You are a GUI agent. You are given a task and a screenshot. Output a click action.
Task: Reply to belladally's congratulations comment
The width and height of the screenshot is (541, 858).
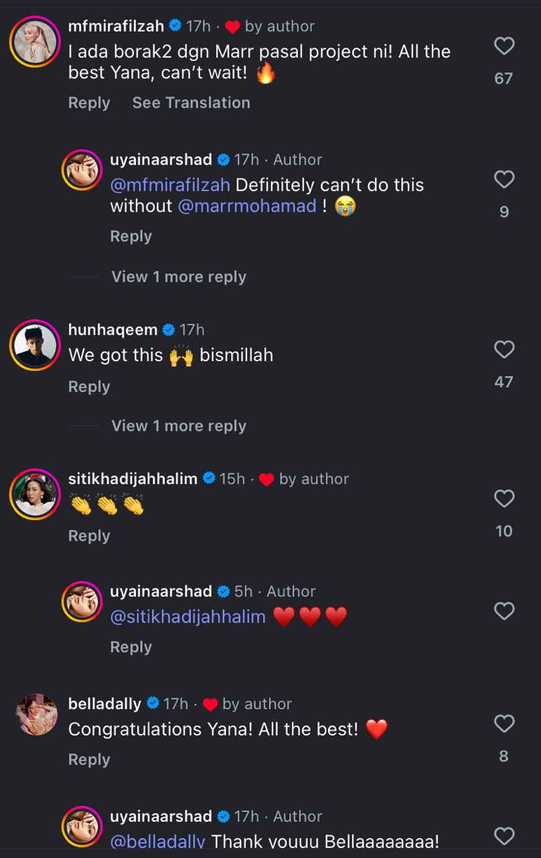click(89, 759)
